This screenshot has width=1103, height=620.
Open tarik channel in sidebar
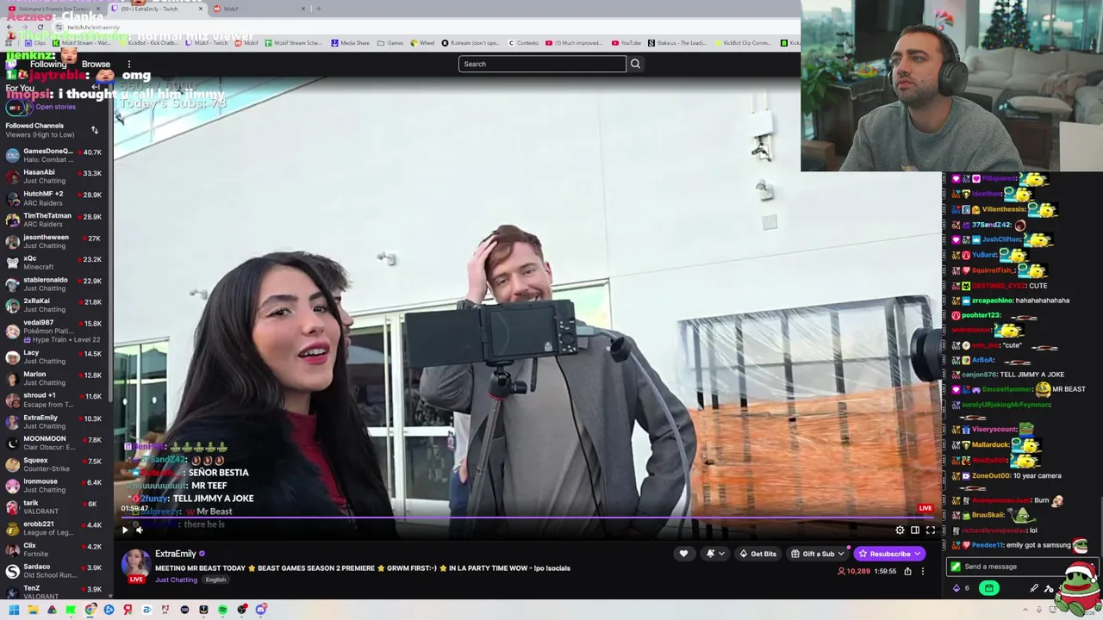click(x=53, y=506)
